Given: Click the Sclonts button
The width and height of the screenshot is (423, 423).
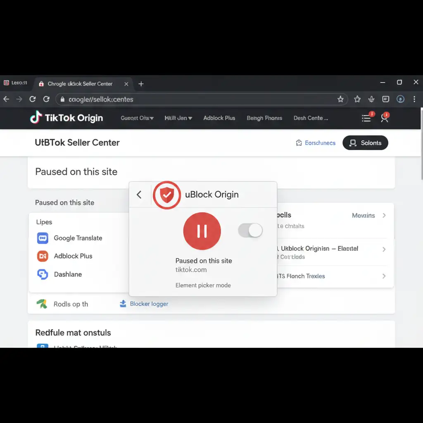Looking at the screenshot, I should [365, 143].
